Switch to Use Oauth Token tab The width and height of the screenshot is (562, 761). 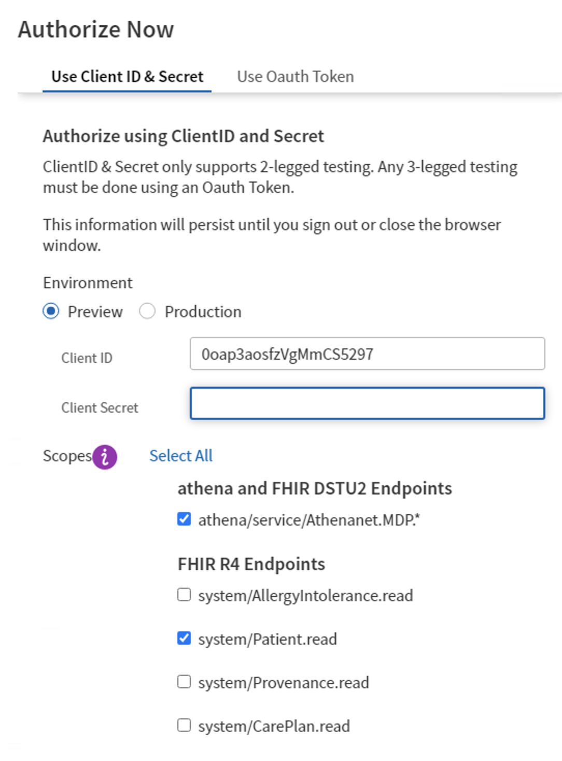point(296,77)
